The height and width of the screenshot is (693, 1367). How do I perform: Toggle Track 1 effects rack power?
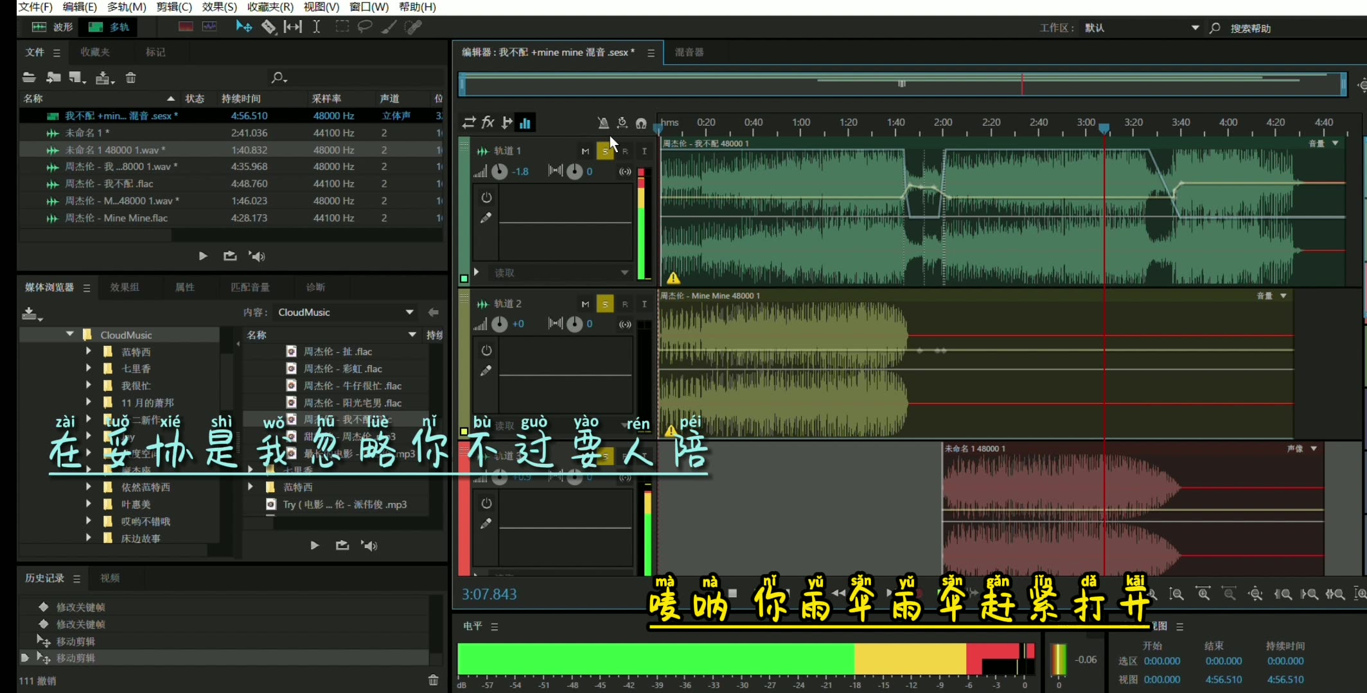(x=486, y=197)
